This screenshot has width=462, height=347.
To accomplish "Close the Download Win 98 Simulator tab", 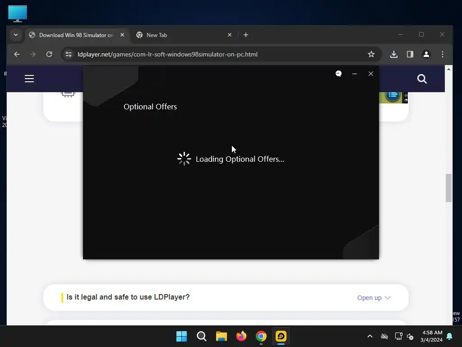I will 122,35.
